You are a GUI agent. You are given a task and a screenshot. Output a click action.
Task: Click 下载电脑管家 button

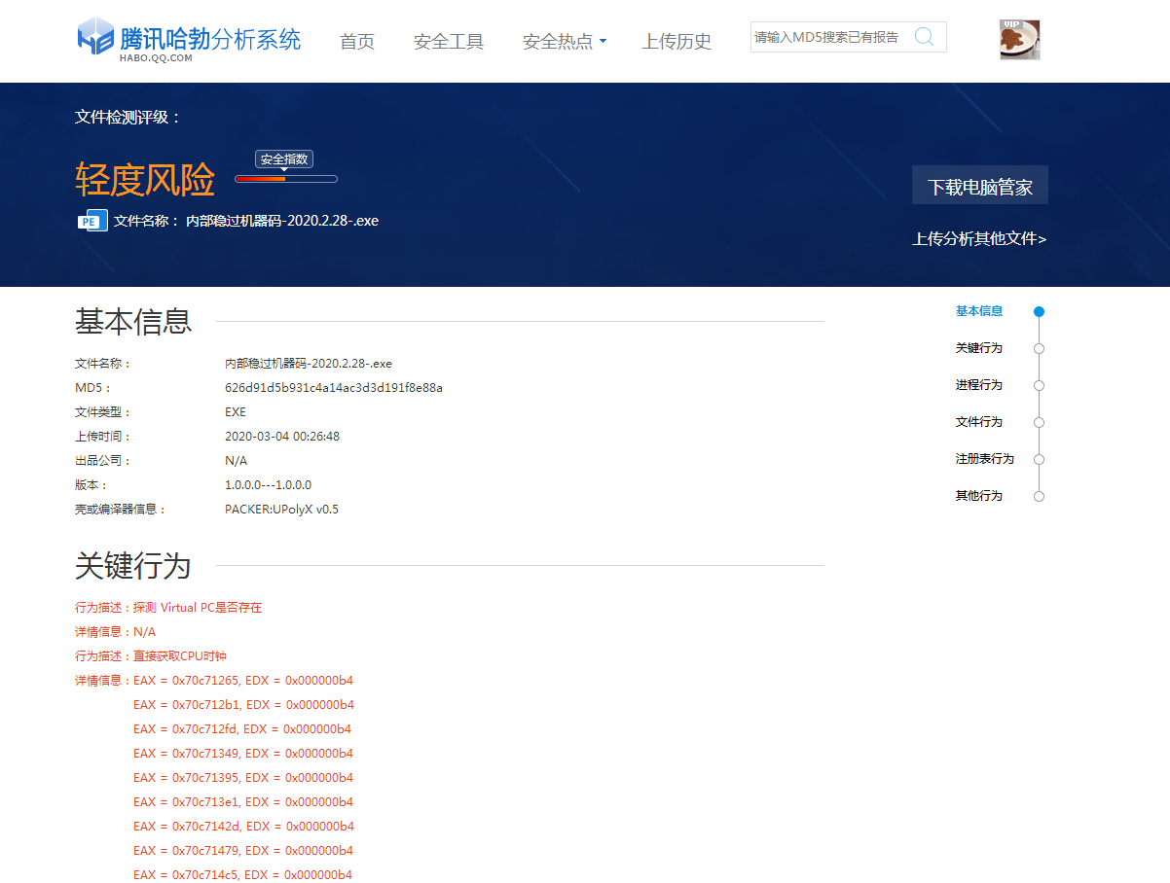coord(980,185)
